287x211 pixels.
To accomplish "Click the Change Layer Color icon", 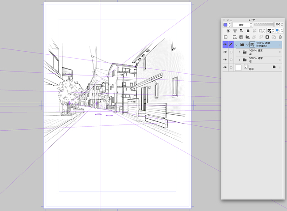I will [x=278, y=31].
